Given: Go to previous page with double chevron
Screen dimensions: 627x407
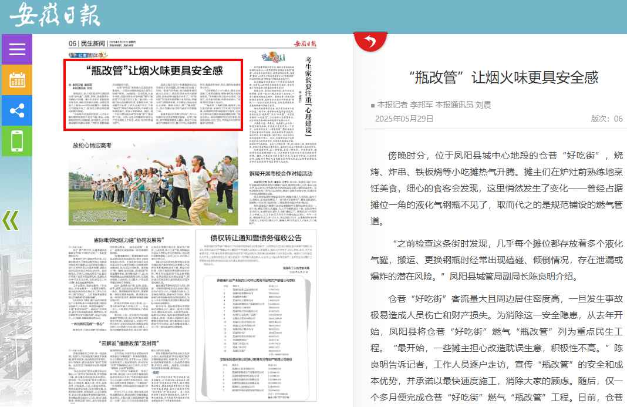Looking at the screenshot, I should coord(11,220).
